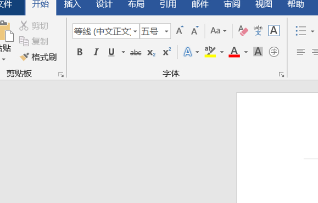Image resolution: width=318 pixels, height=203 pixels.
Task: Select the Format Painter (格式刷) tool
Action: 38,57
